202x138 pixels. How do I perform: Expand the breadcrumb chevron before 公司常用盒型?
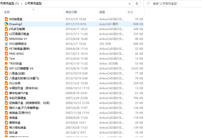22,4
